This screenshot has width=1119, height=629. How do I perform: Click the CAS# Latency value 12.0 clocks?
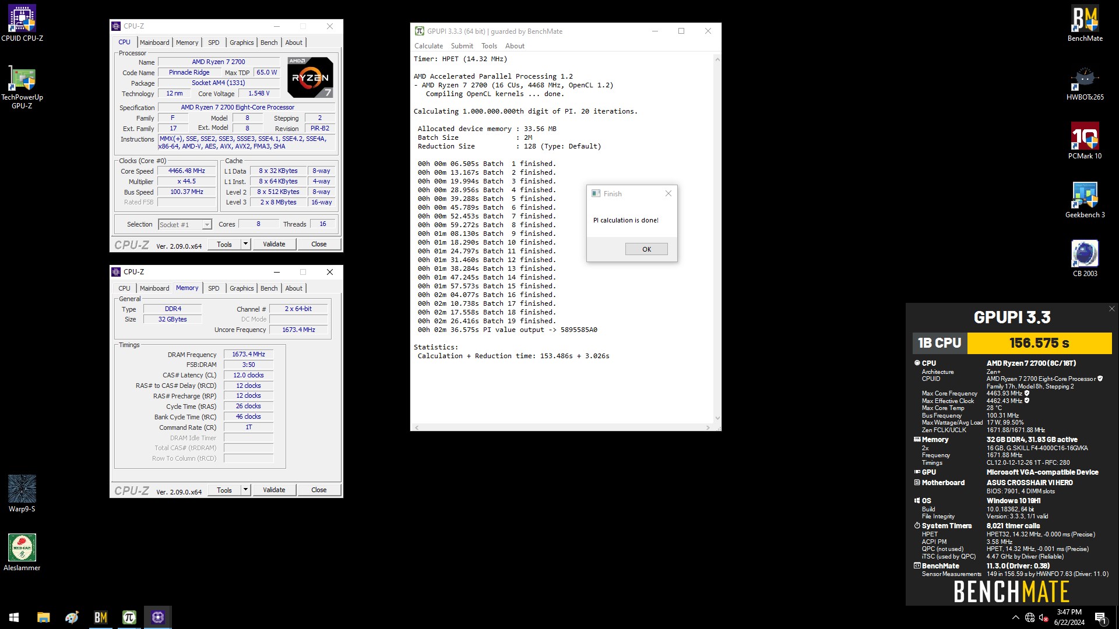[x=248, y=376]
